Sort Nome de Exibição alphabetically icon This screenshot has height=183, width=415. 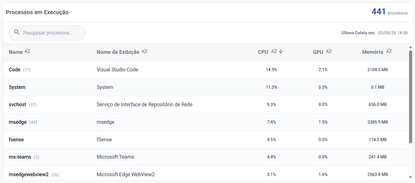[144, 52]
